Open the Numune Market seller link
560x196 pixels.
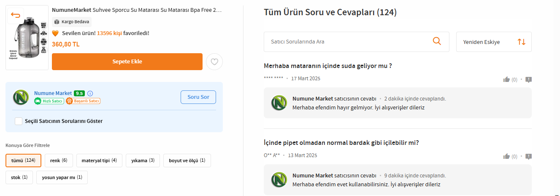point(53,93)
